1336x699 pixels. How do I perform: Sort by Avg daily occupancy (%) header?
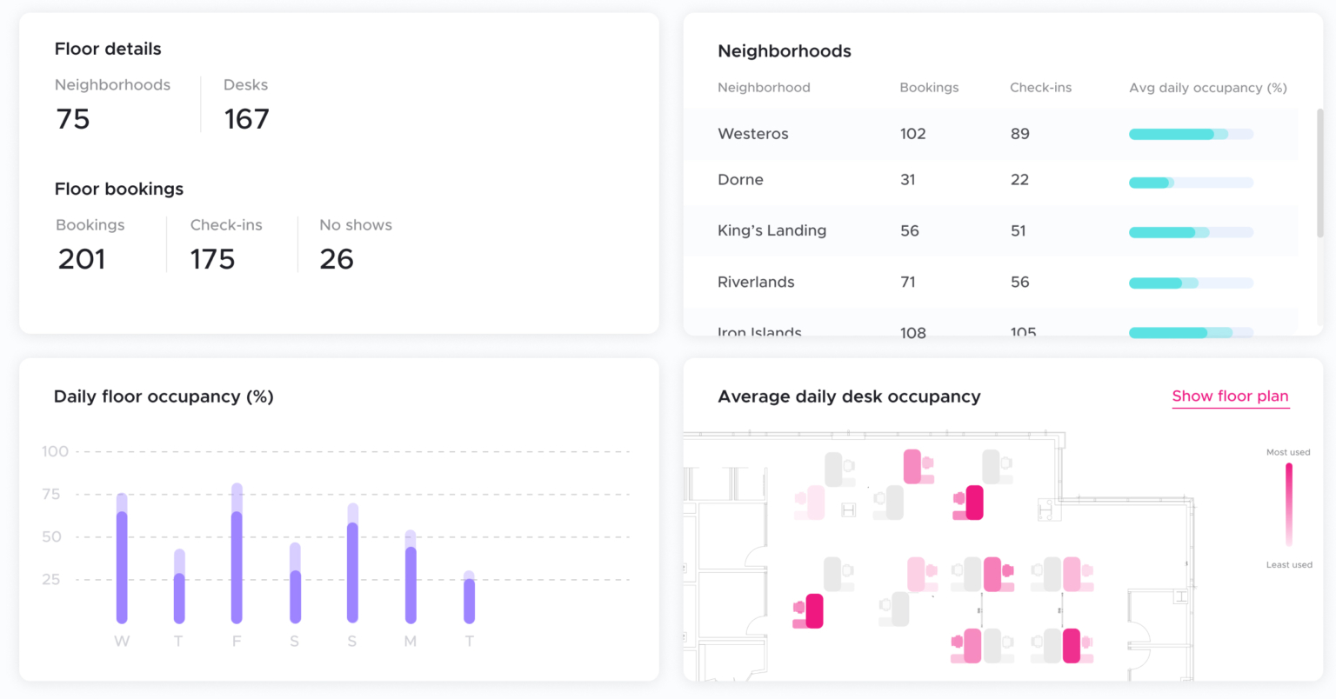point(1208,88)
